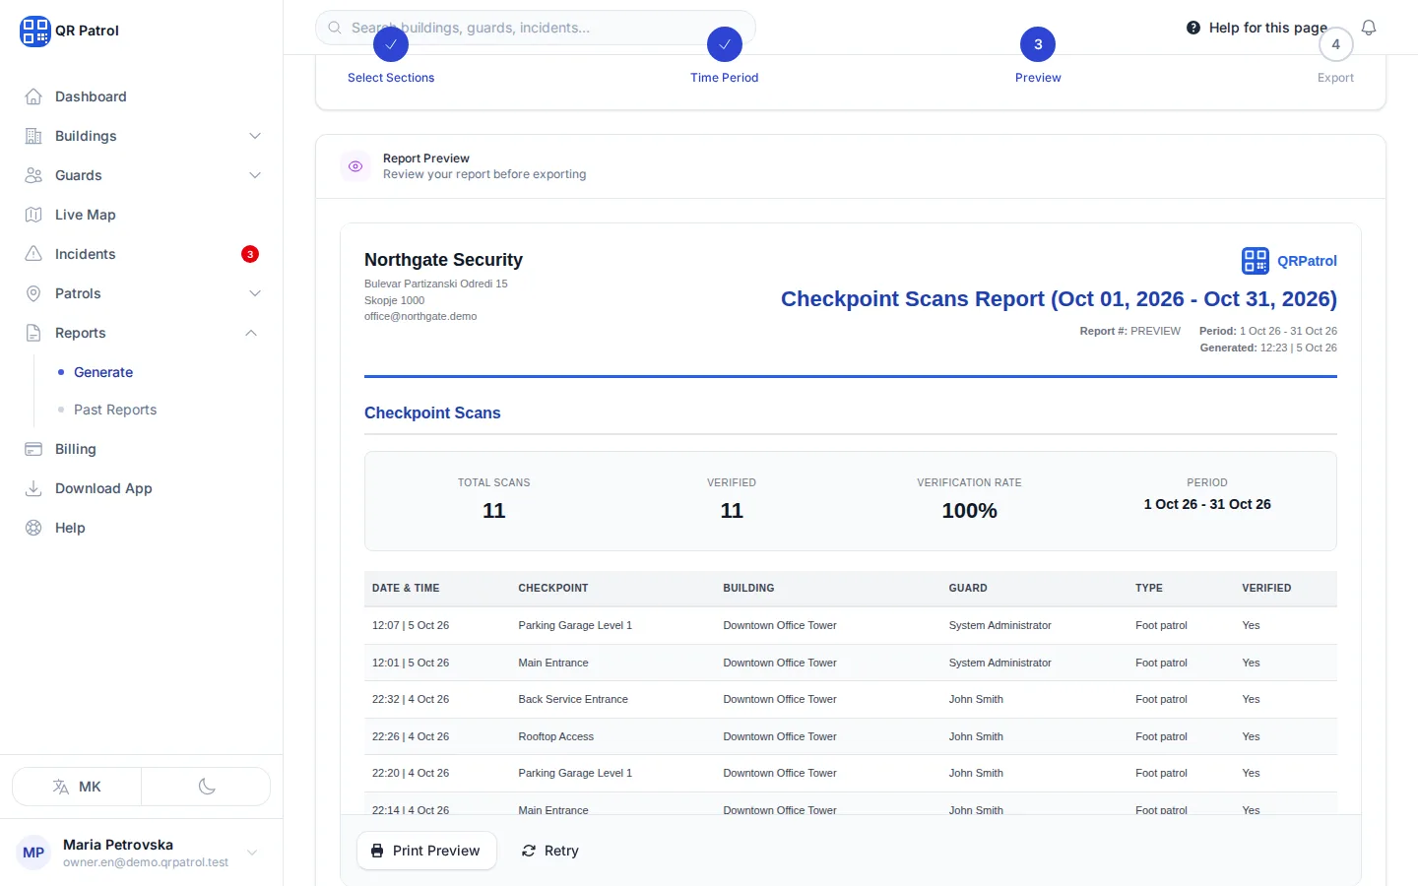Viewport: 1418px width, 886px height.
Task: Expand the Guards submenu chevron
Action: pos(255,175)
